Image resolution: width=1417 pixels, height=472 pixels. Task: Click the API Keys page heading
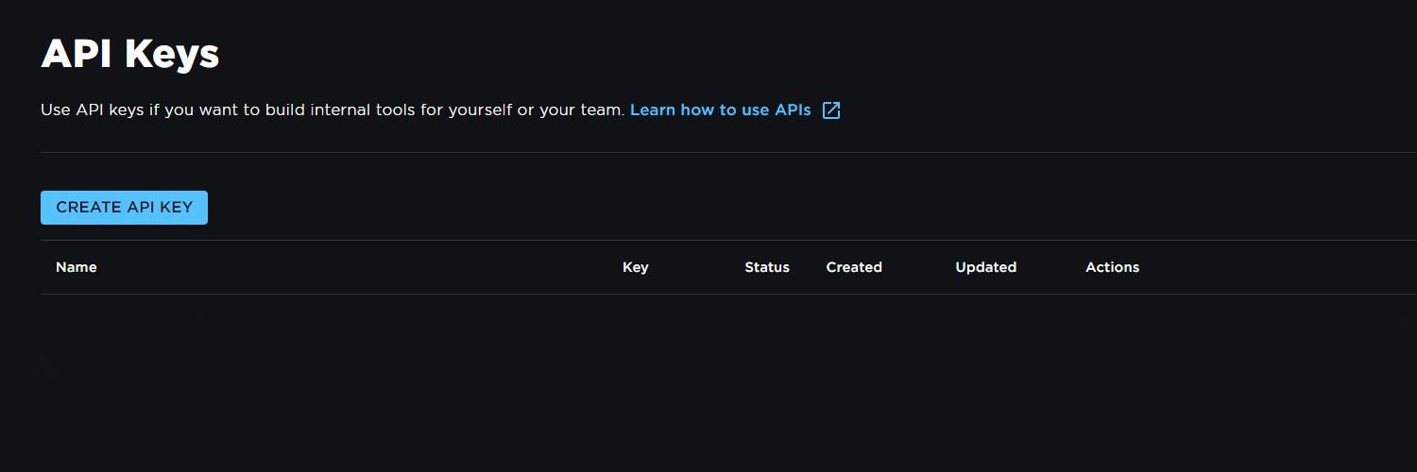pos(130,54)
